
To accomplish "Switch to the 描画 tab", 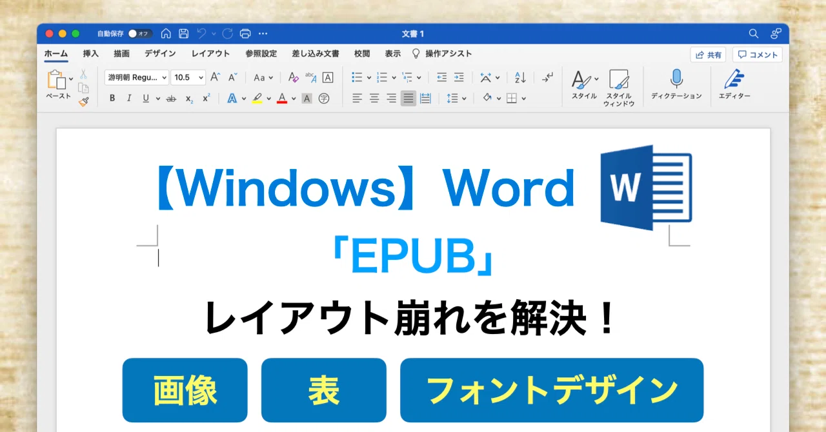I will 121,54.
